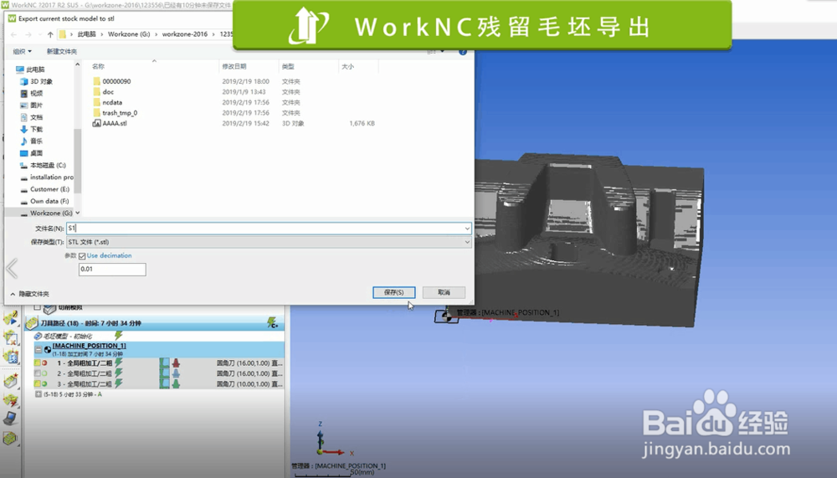Open the 组织 organize menu
Image resolution: width=837 pixels, height=478 pixels.
point(22,51)
